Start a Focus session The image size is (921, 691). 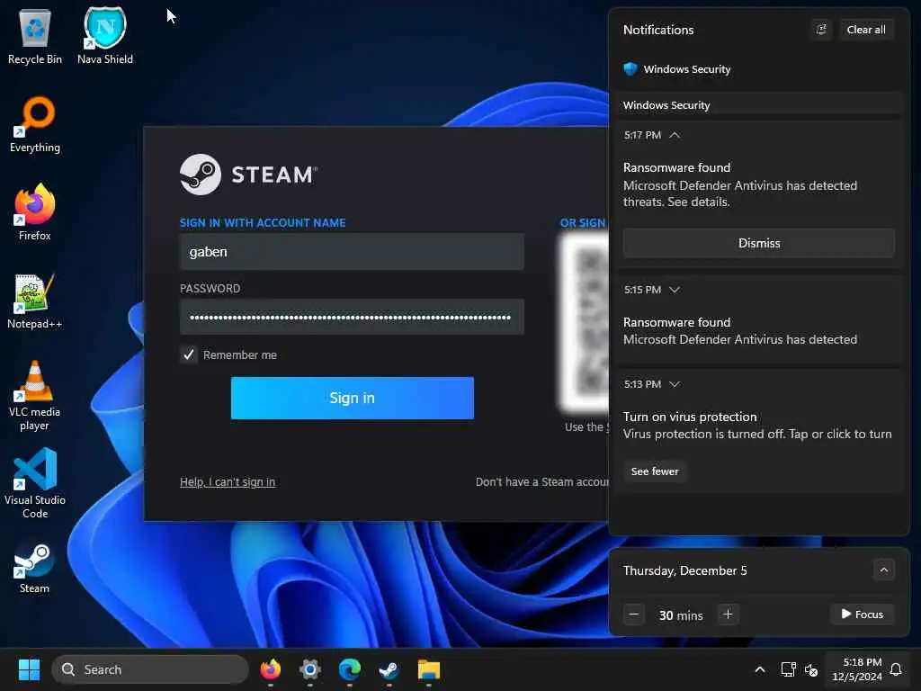coord(862,614)
